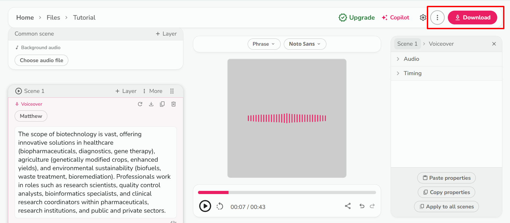Redo the last action
The width and height of the screenshot is (510, 223).
point(372,206)
